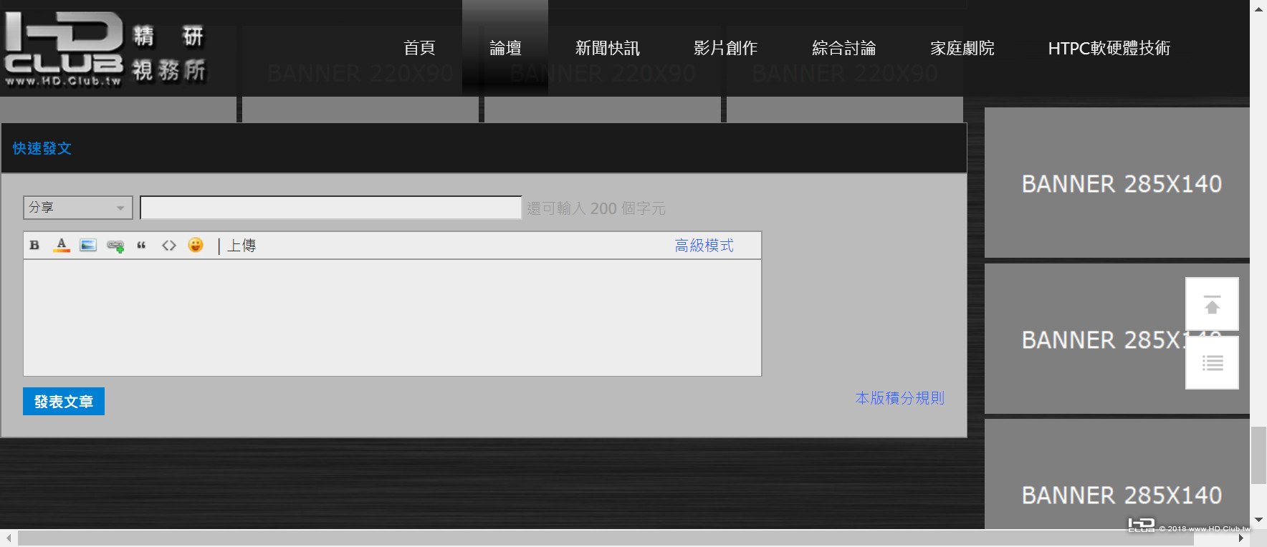Open the 分享 category dropdown
The image size is (1267, 547).
[x=78, y=208]
